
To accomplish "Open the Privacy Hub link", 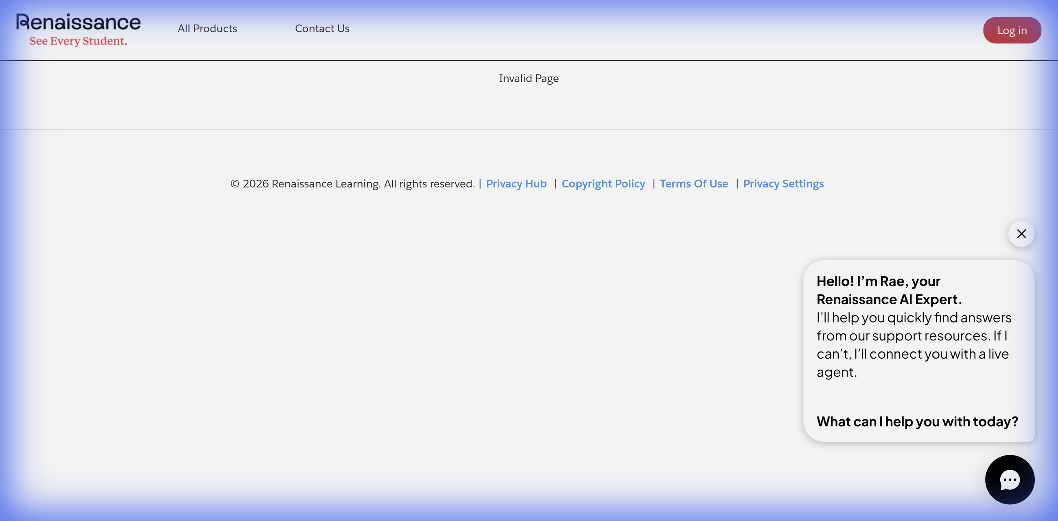I will point(516,183).
